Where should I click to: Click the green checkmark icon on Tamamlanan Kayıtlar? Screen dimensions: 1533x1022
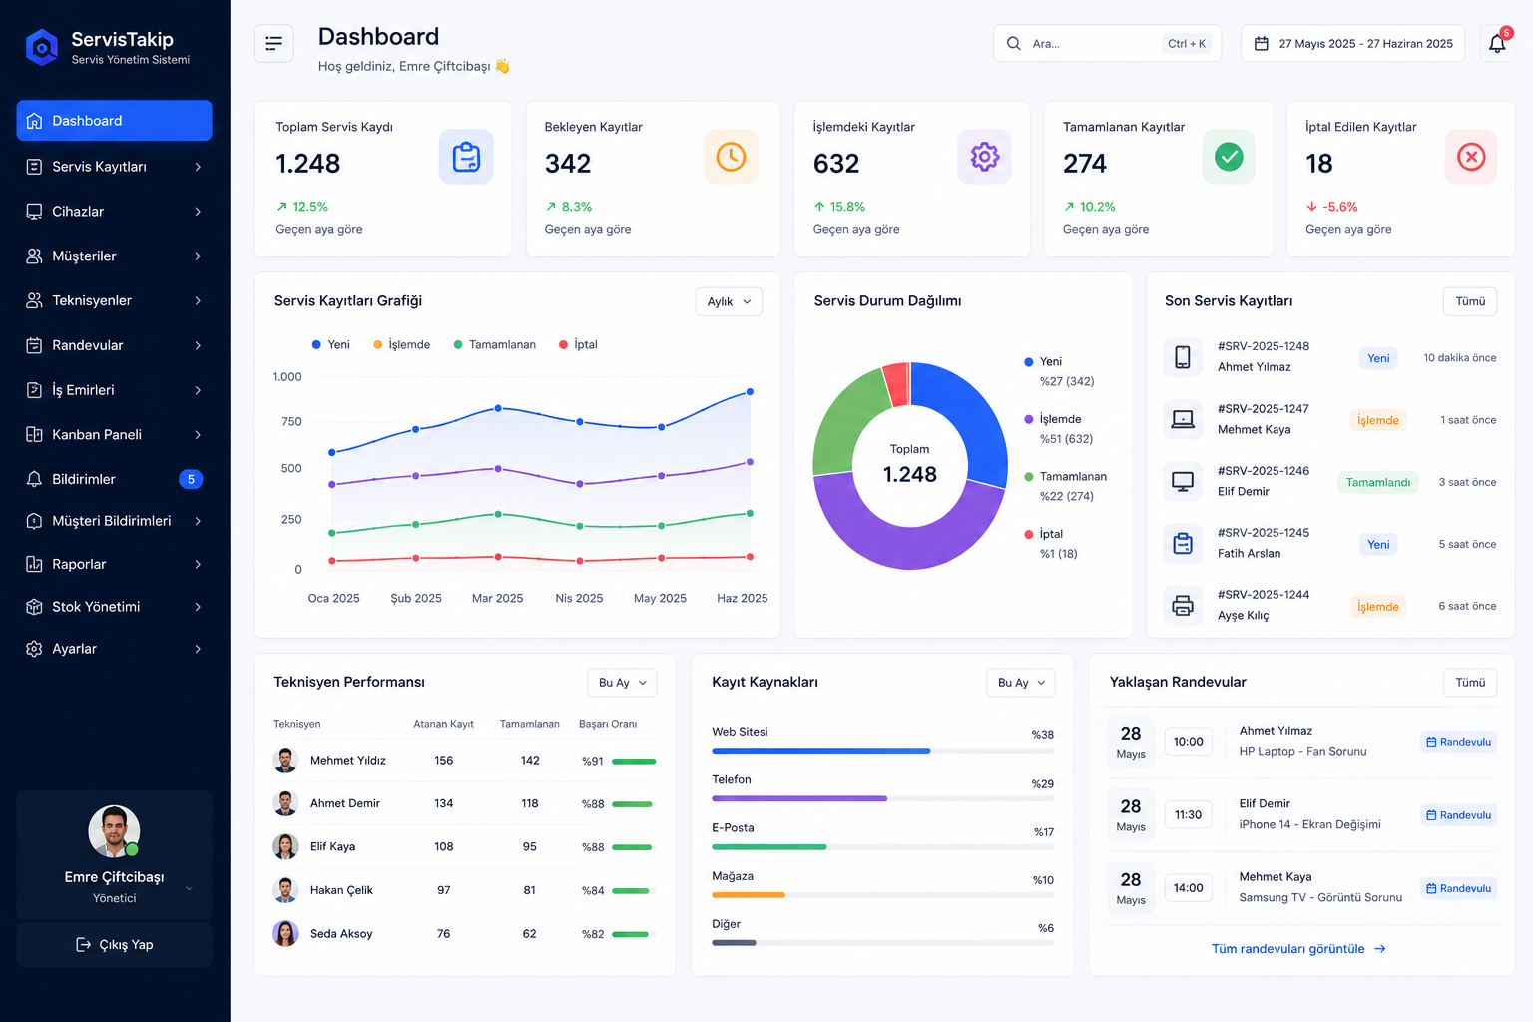point(1229,157)
